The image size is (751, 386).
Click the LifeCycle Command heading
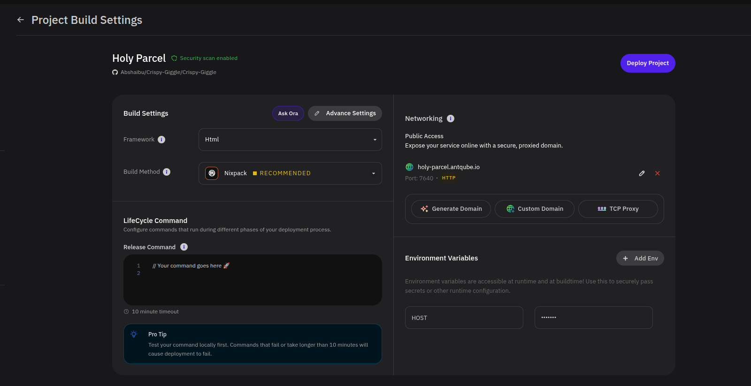click(155, 221)
